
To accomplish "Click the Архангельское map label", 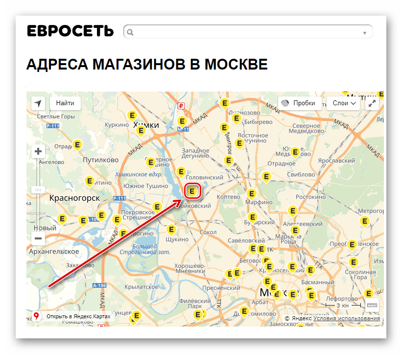I will click(54, 252).
